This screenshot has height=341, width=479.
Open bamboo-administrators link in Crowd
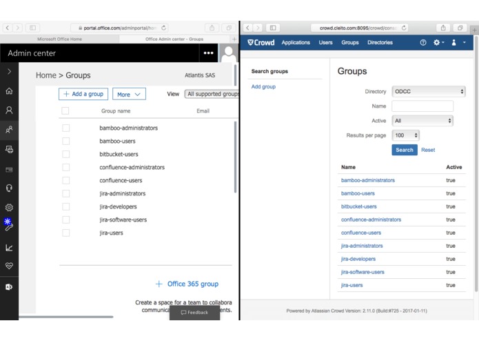(368, 180)
